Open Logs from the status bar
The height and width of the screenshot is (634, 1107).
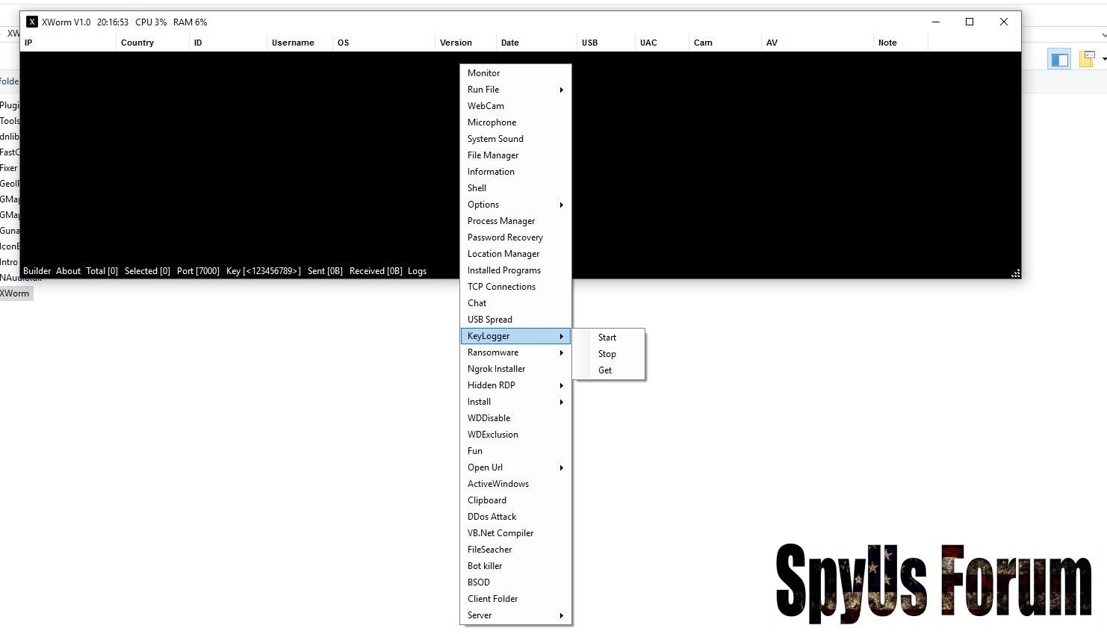click(x=417, y=271)
